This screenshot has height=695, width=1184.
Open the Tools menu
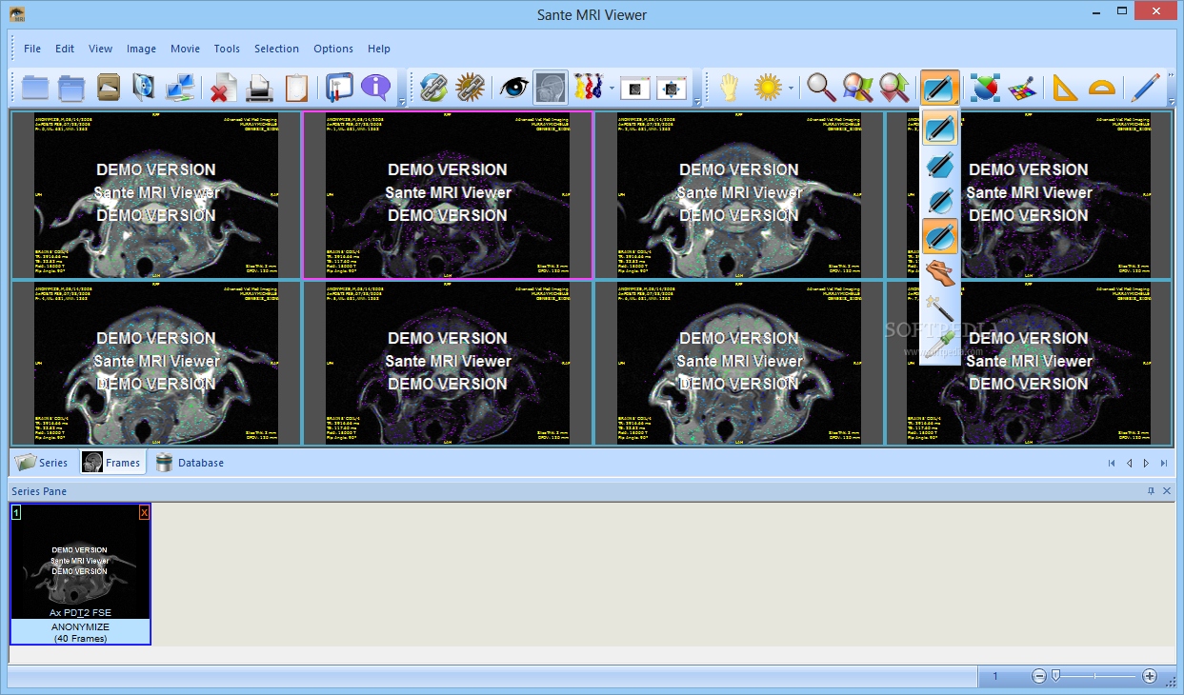pyautogui.click(x=227, y=49)
